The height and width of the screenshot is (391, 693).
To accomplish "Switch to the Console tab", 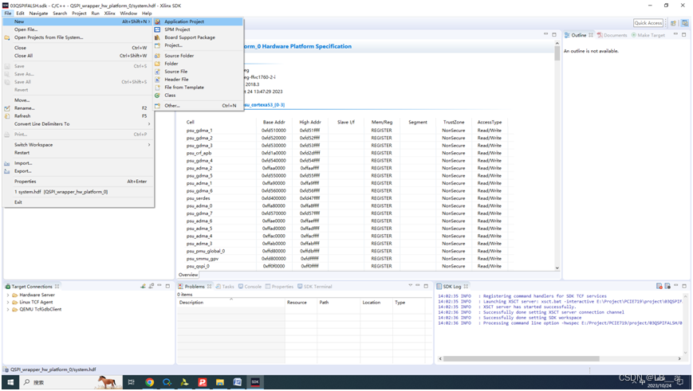I will tap(250, 287).
